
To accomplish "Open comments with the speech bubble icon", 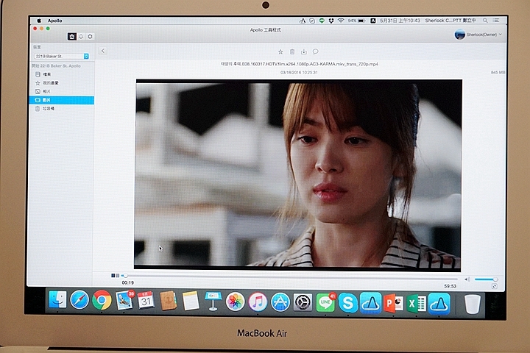I will pos(315,51).
